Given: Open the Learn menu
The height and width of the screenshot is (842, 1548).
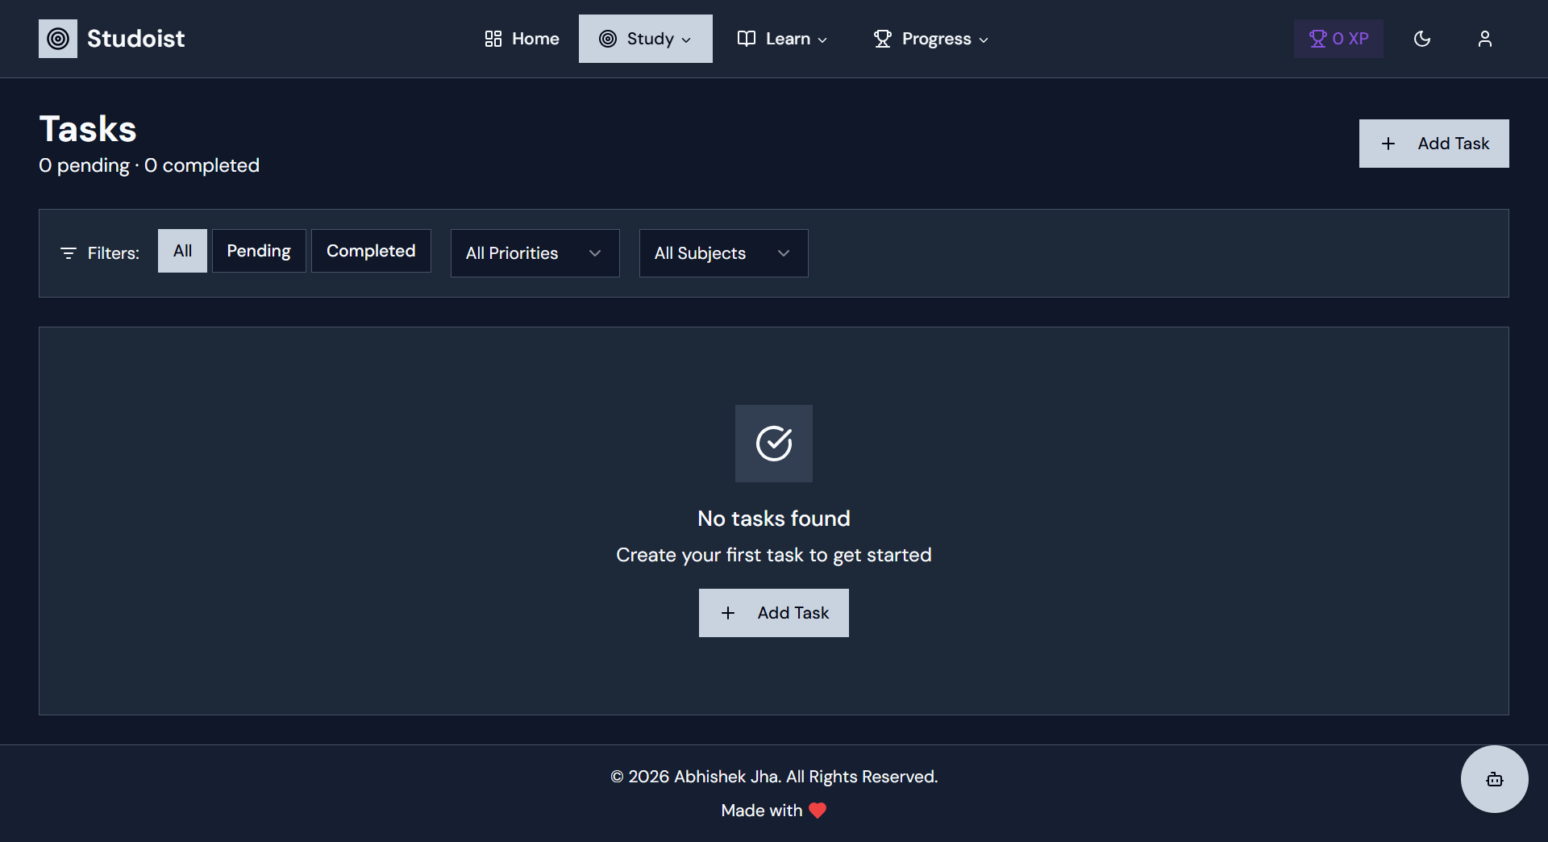Looking at the screenshot, I should (x=781, y=38).
